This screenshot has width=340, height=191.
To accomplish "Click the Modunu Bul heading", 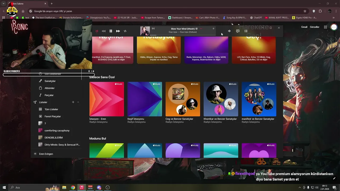I will tap(98, 138).
